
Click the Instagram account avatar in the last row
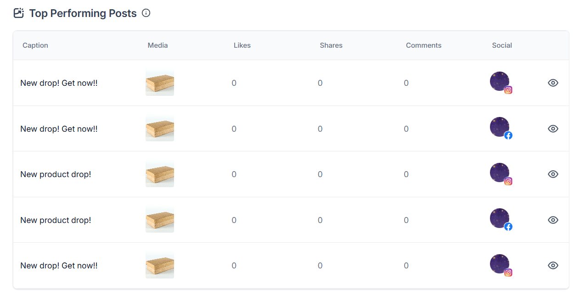[500, 264]
